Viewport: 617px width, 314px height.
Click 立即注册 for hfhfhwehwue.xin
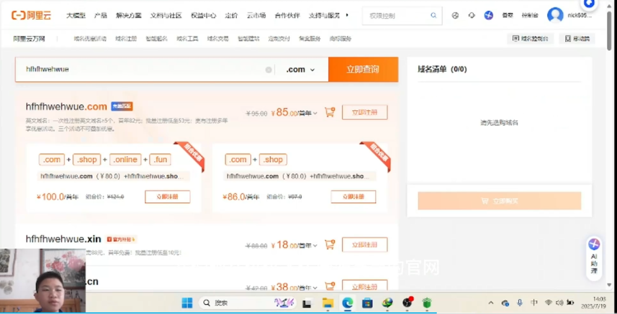pos(365,244)
